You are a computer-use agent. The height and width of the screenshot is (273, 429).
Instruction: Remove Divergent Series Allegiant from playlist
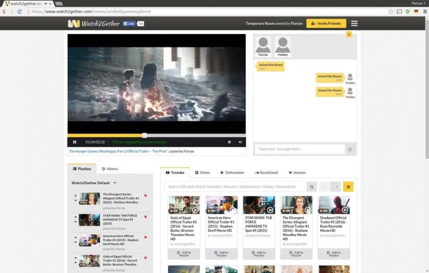point(146,195)
